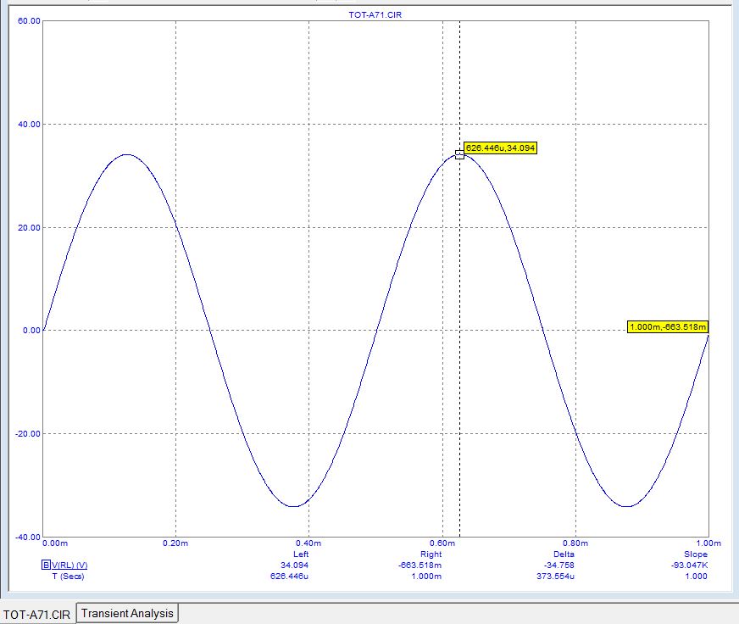Select the Delta value -34.758
The width and height of the screenshot is (739, 624).
[559, 565]
